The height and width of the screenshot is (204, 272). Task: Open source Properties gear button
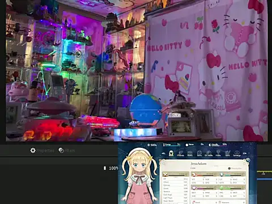(42, 151)
